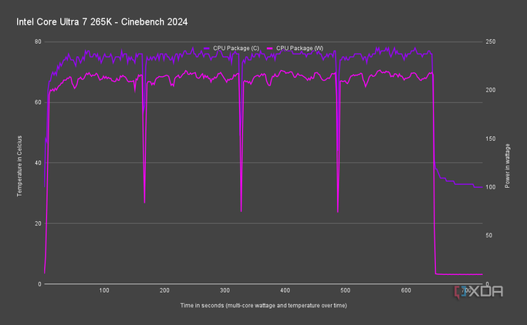Click the 'Time in seconds' x-axis caption

[x=264, y=306]
